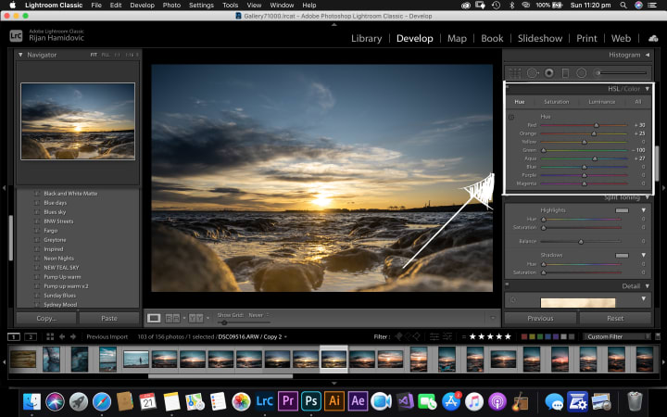Click the Paste button
The height and width of the screenshot is (417, 667).
pyautogui.click(x=109, y=318)
